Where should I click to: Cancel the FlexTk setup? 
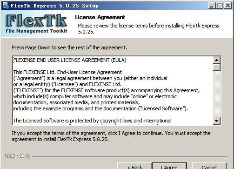(209, 166)
